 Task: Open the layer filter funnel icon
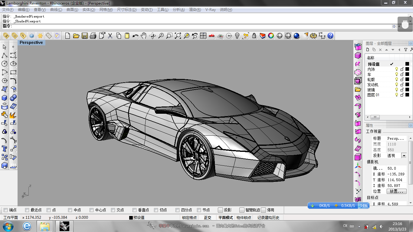(x=406, y=50)
